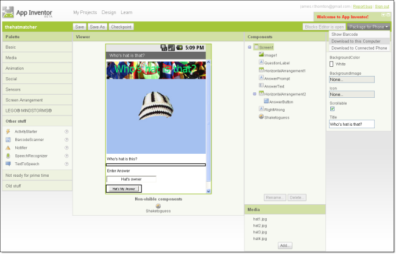The height and width of the screenshot is (254, 396).
Task: Select hat2.jpg in the Media list
Action: point(260,225)
